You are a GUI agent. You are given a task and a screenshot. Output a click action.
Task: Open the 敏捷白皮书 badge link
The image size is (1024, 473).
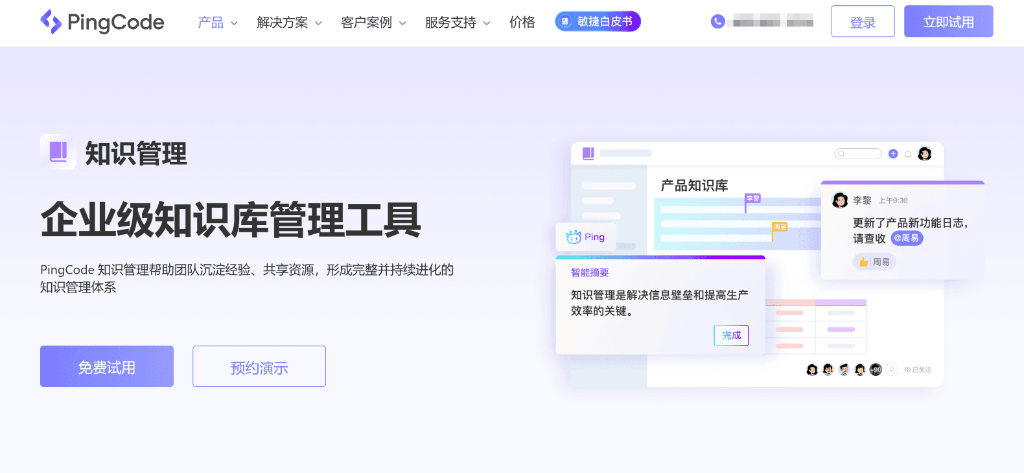(598, 21)
